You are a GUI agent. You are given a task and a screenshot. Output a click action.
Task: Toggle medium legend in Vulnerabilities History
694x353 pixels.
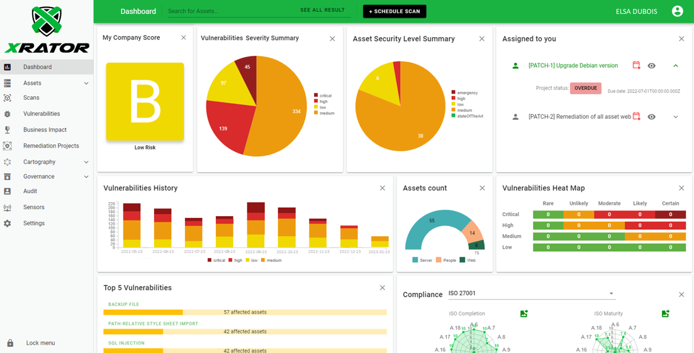click(x=271, y=260)
